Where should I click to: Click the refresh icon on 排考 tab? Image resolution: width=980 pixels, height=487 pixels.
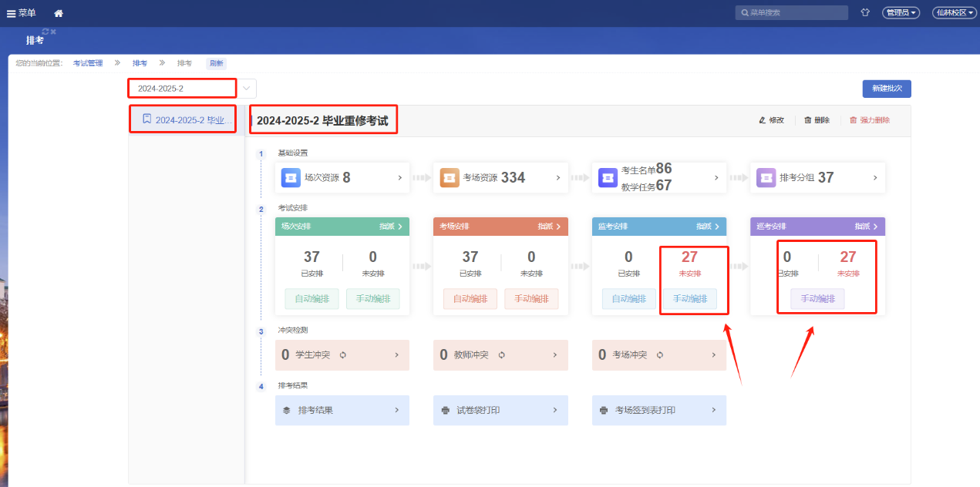(45, 32)
